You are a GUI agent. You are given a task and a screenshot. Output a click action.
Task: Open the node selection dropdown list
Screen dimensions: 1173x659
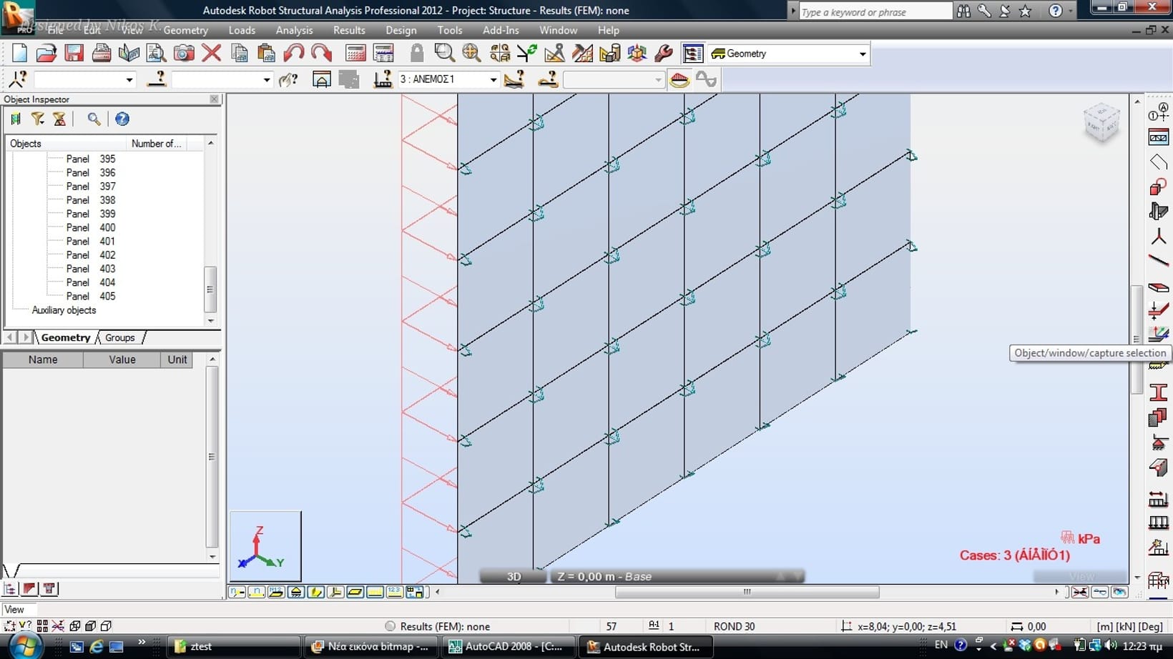pos(129,80)
